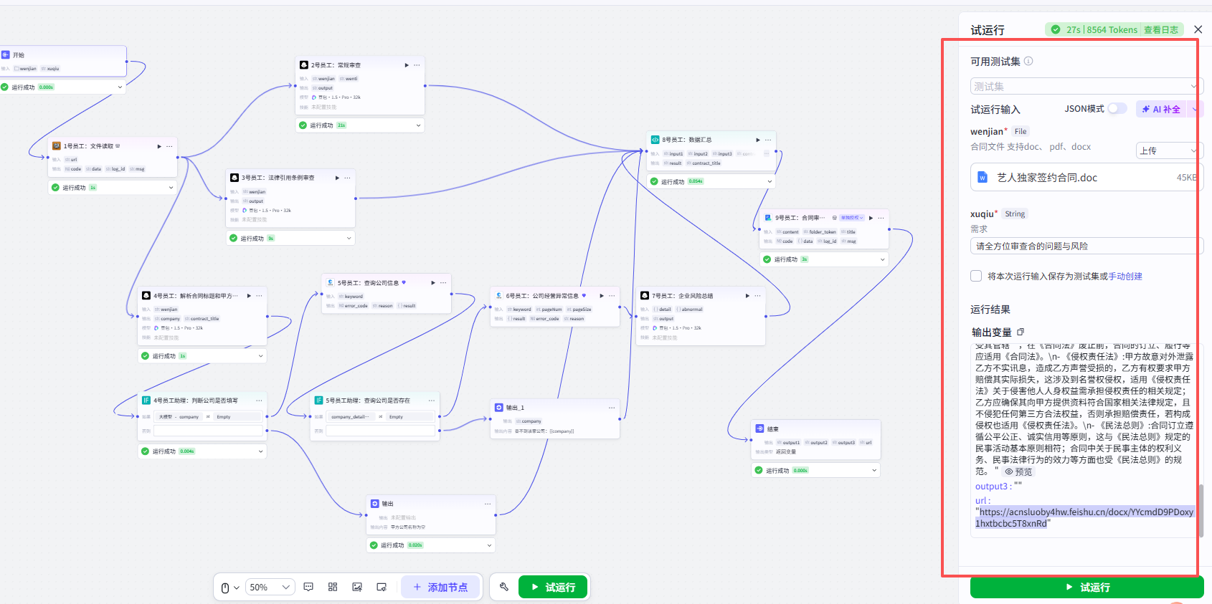Viewport: 1212px width, 604px height.
Task: Click the 结束 end node icon
Action: point(759,428)
